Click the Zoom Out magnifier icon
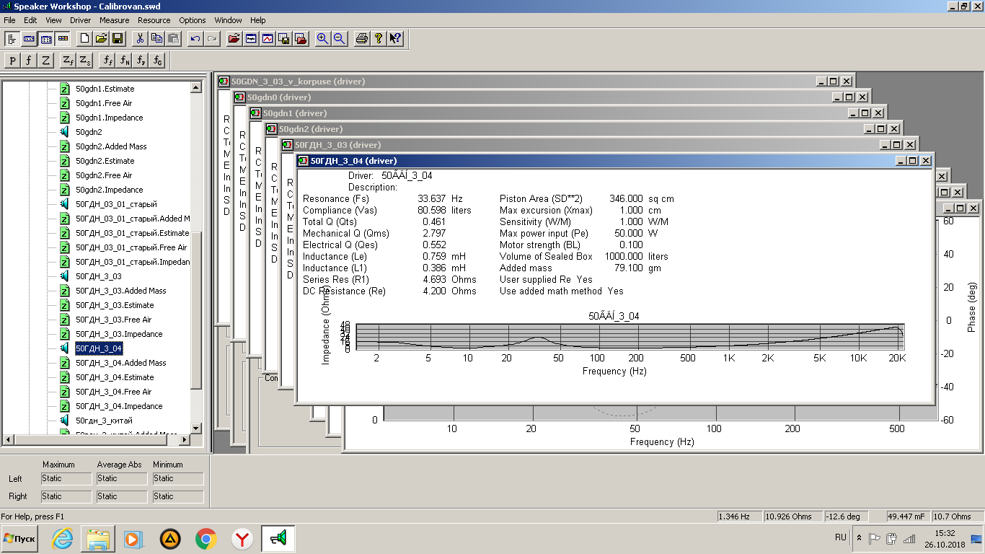The height and width of the screenshot is (554, 985). [x=338, y=39]
